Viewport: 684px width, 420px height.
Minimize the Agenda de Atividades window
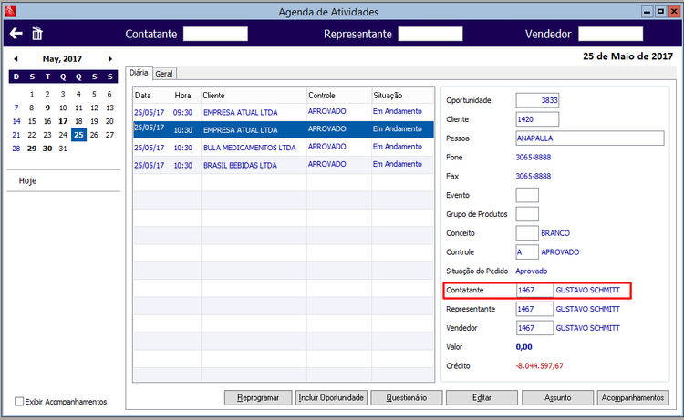(x=648, y=12)
